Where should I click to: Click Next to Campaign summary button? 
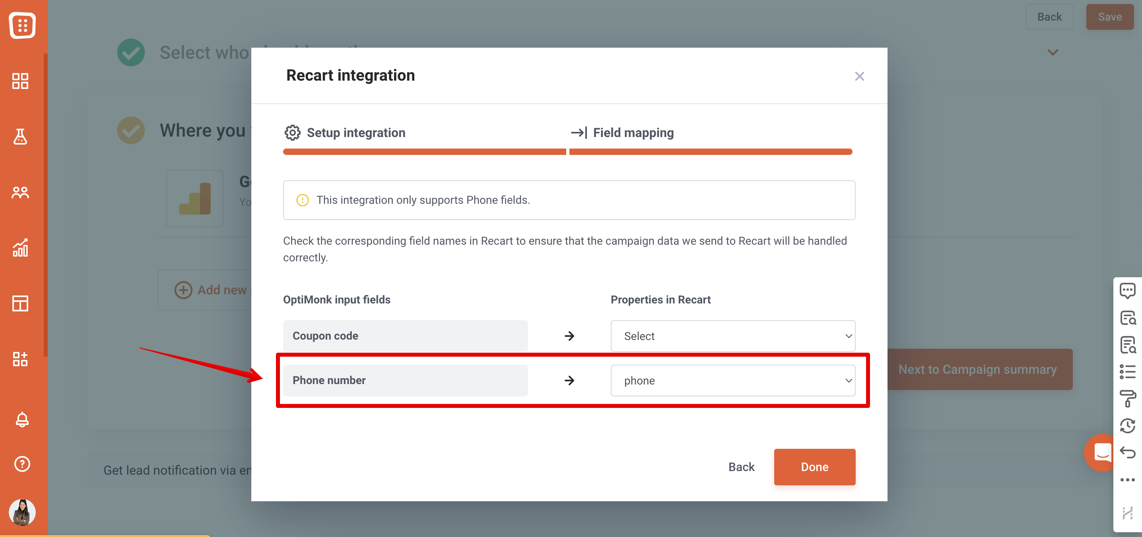coord(980,369)
